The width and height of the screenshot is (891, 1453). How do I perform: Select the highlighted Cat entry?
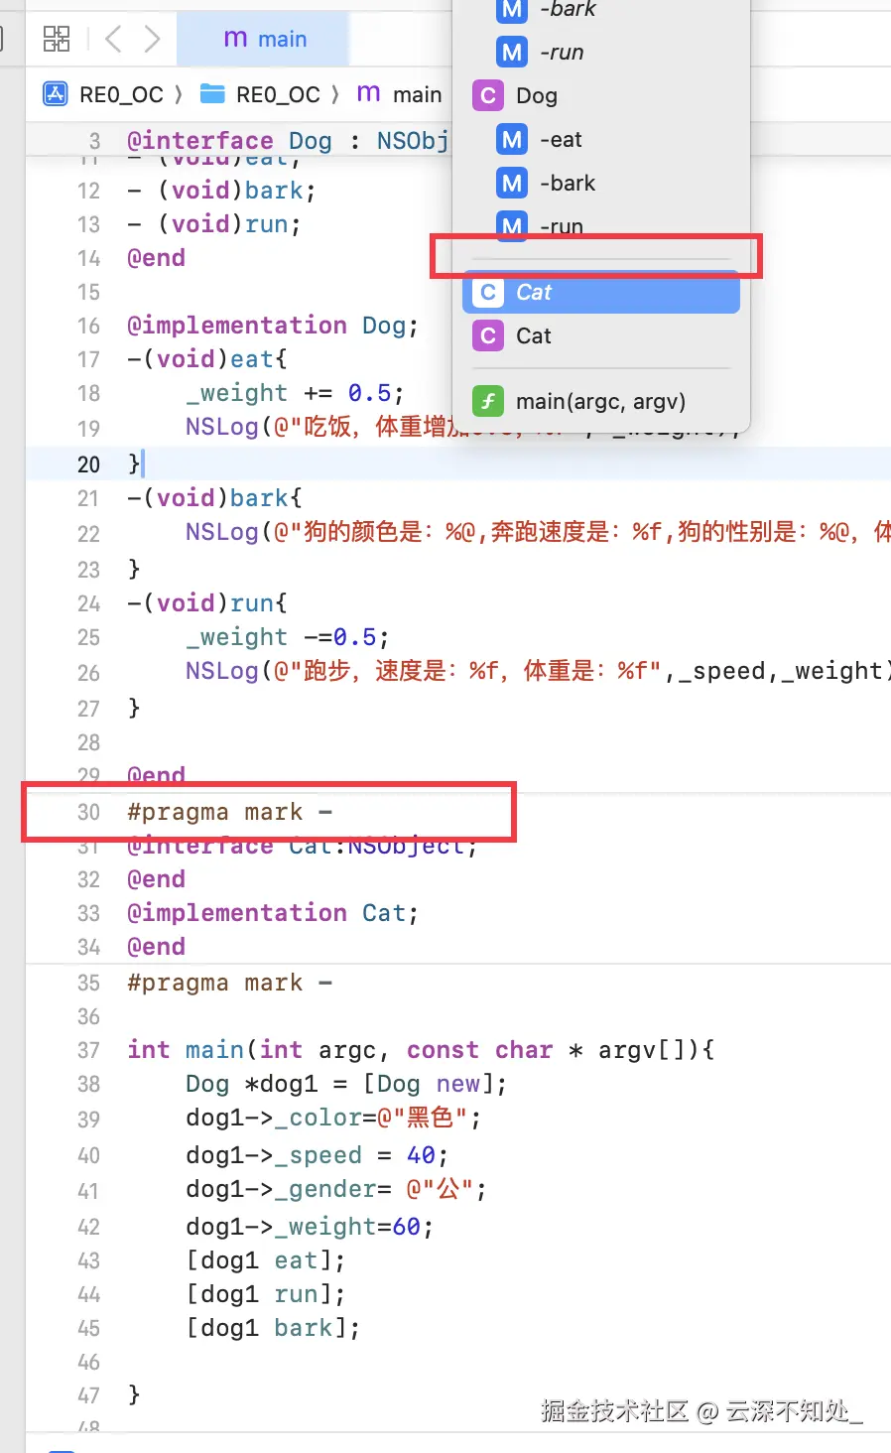600,292
